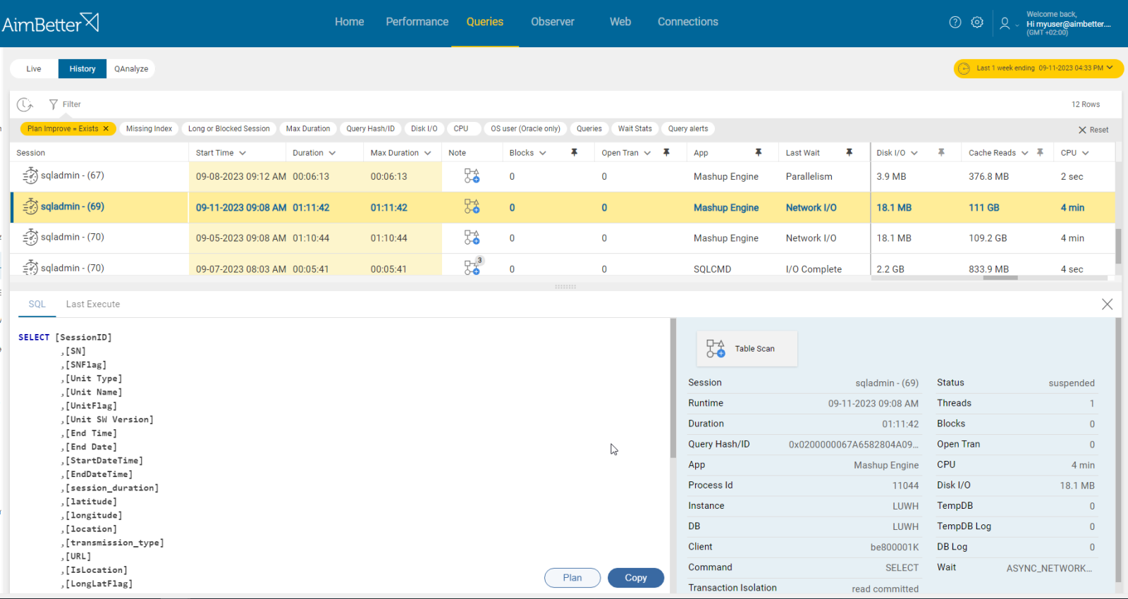The image size is (1128, 599).
Task: Click the clock icon in date range
Action: tap(964, 68)
